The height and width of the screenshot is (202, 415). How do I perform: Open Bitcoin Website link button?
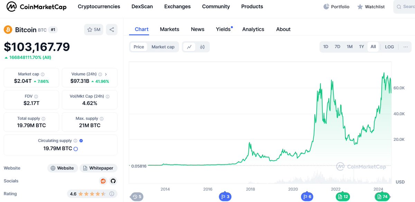63,168
